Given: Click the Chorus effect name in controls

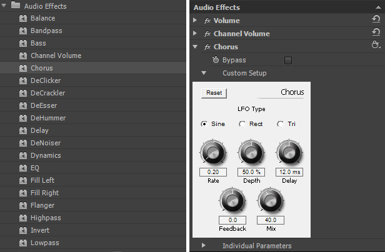Looking at the screenshot, I should pos(226,47).
